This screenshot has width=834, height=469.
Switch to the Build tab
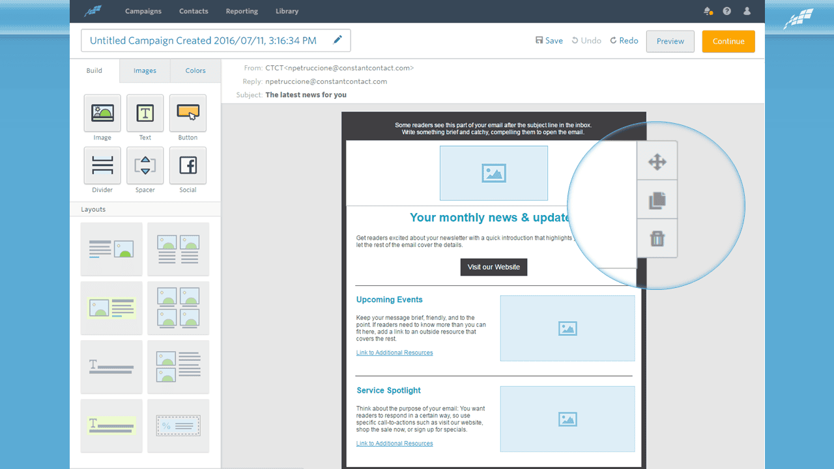pyautogui.click(x=94, y=71)
